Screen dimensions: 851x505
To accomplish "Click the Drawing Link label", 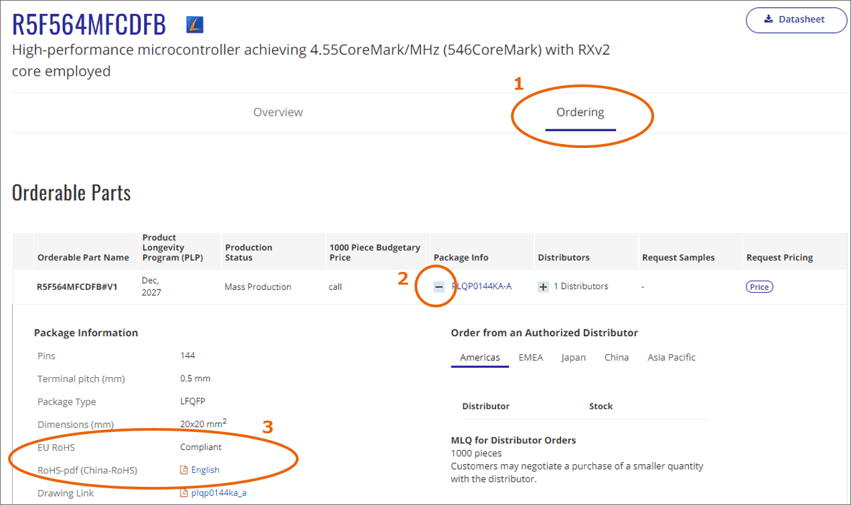I will (66, 493).
